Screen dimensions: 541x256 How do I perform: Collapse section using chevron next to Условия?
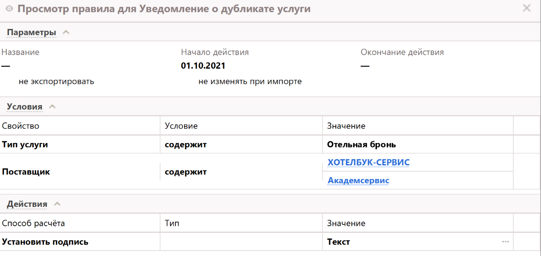(x=52, y=107)
